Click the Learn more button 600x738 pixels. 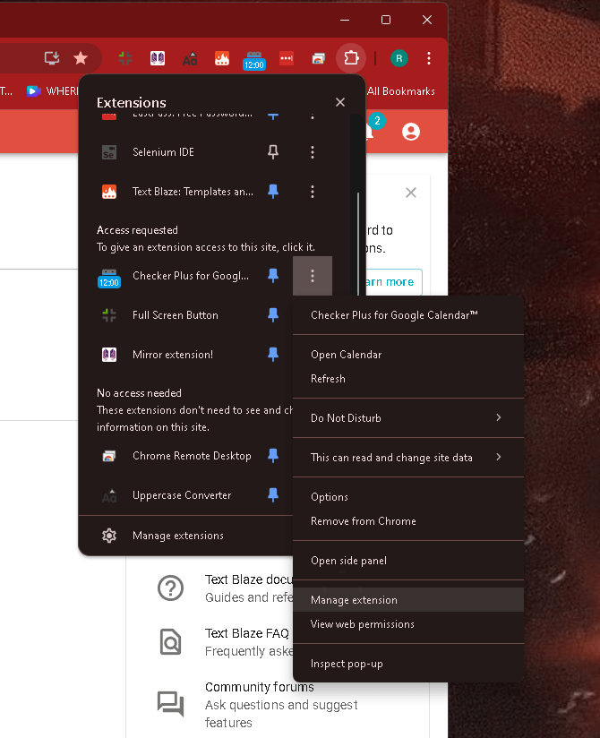393,282
